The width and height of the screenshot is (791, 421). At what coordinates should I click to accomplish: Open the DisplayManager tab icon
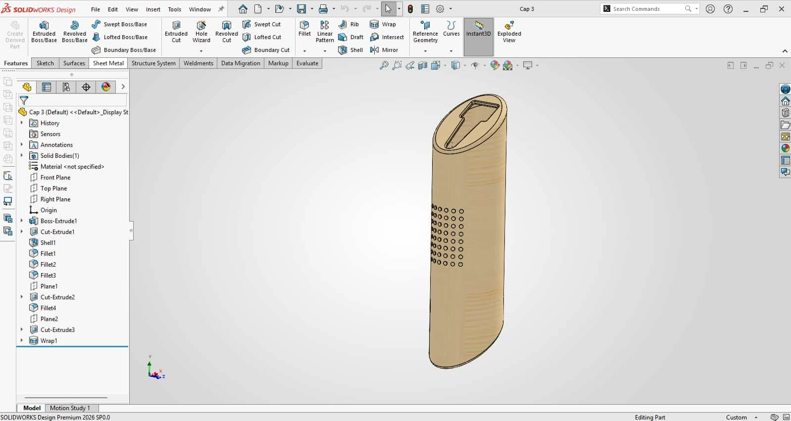point(106,87)
